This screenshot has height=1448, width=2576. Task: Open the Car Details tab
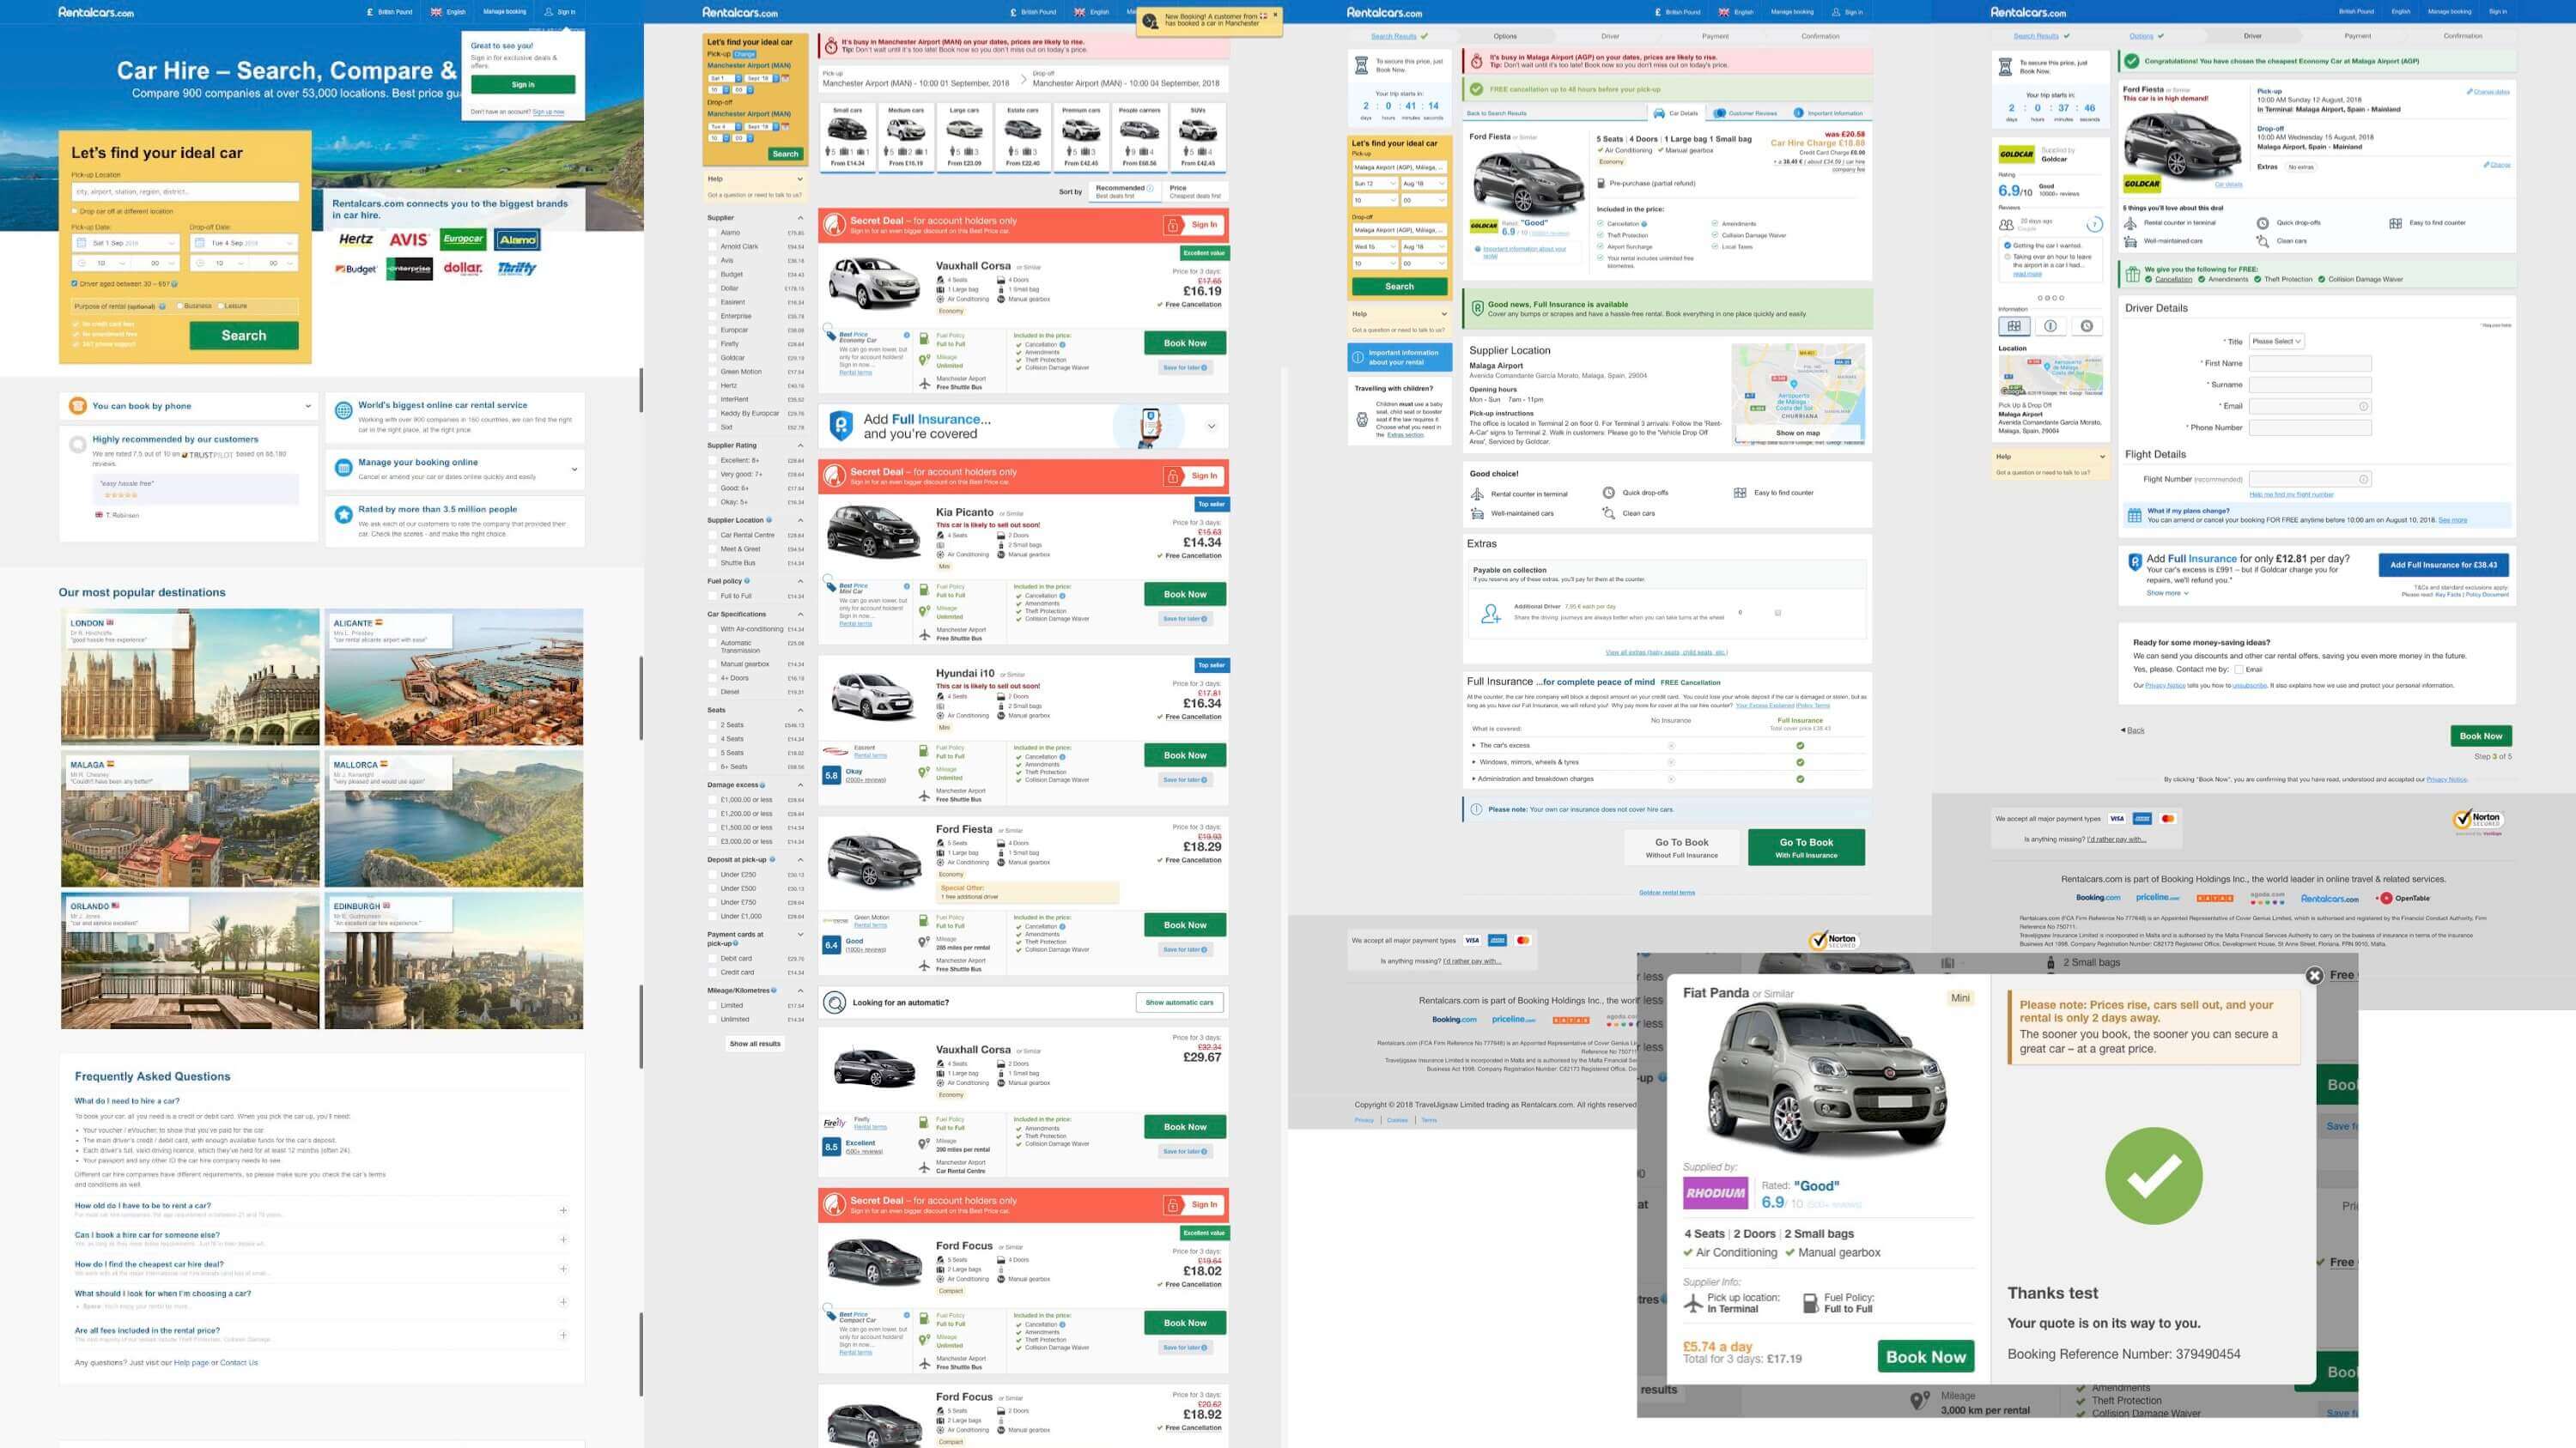click(1676, 113)
